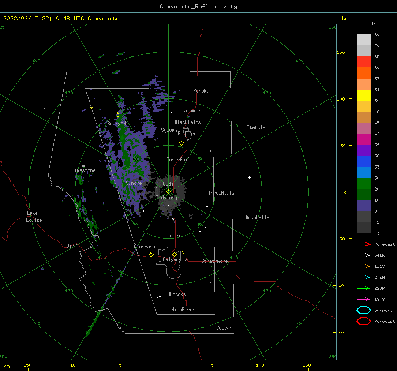
Task: Select the purple 10 dBZ color swatch
Action: click(363, 206)
